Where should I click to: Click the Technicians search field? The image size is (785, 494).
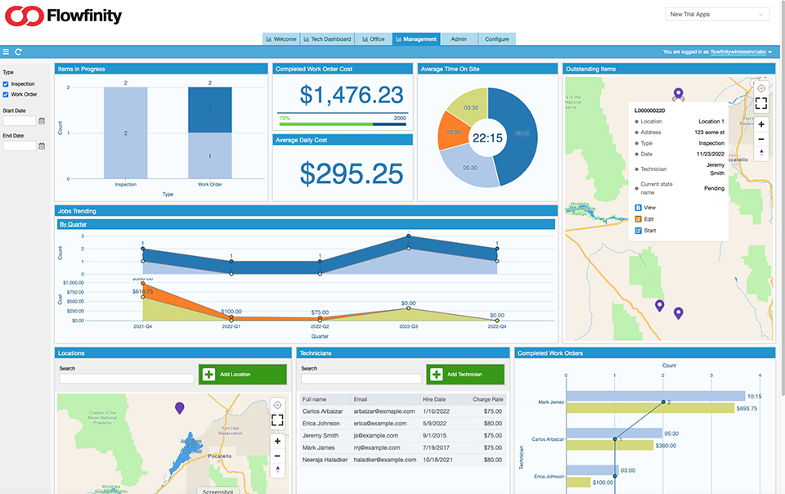point(361,379)
